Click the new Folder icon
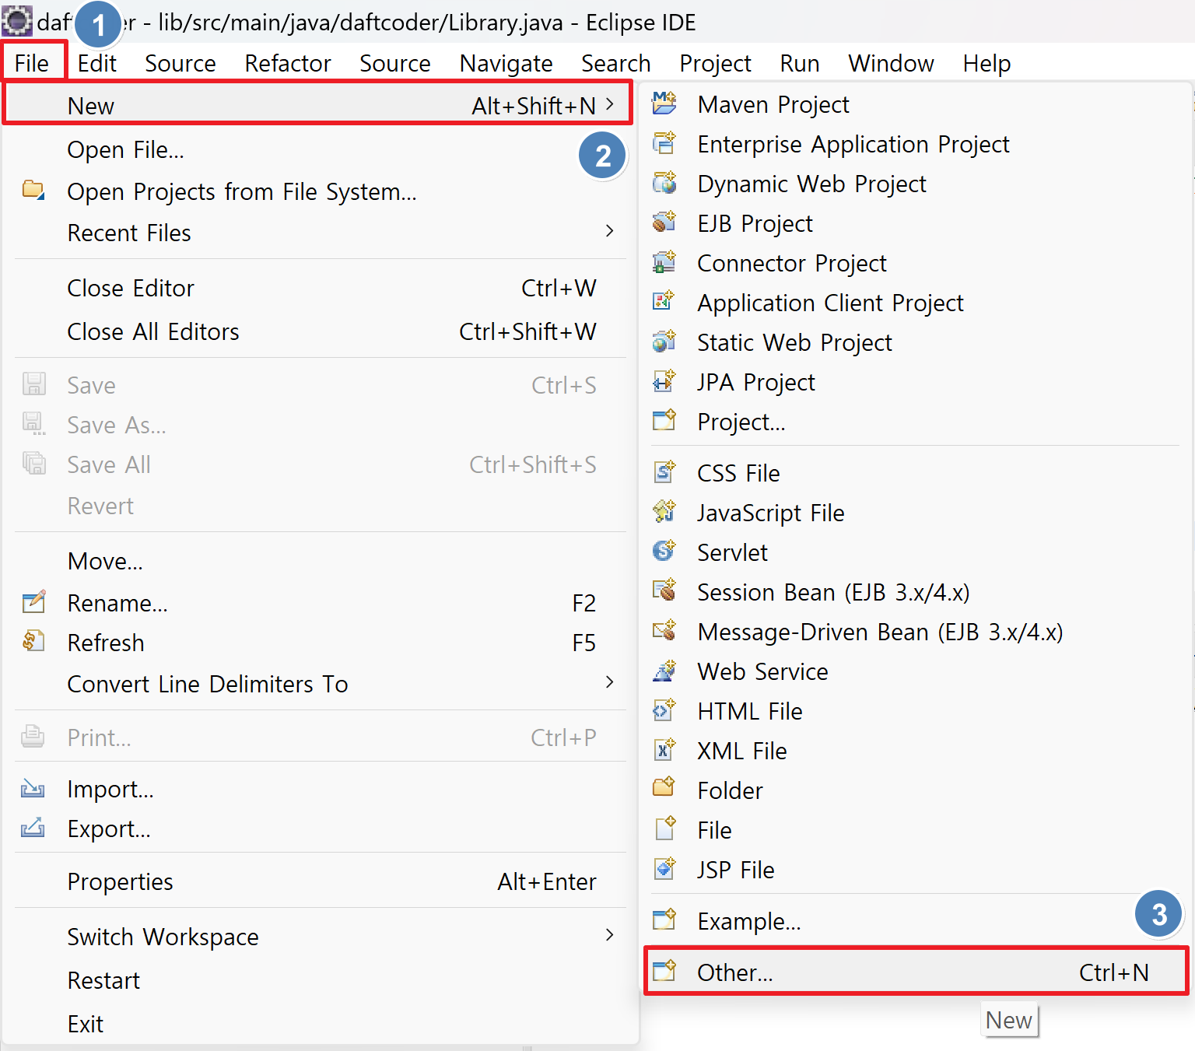Image resolution: width=1195 pixels, height=1051 pixels. tap(664, 789)
